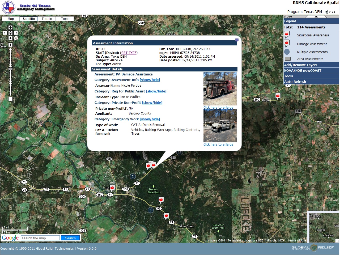The height and width of the screenshot is (255, 340).
Task: Zoom out with the minus button
Action: tap(10, 99)
